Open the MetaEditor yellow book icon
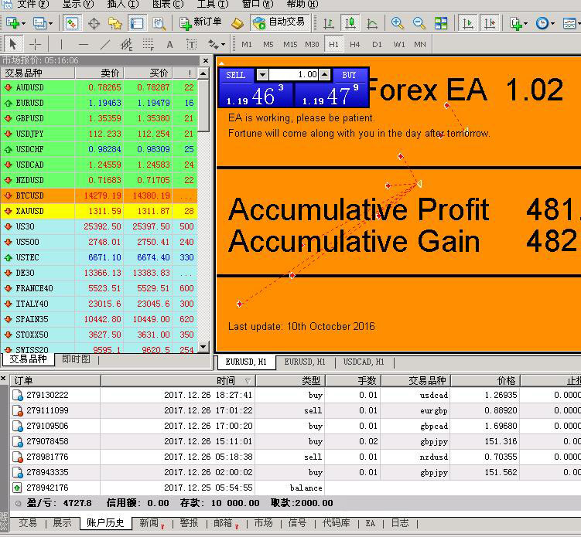 click(x=238, y=23)
